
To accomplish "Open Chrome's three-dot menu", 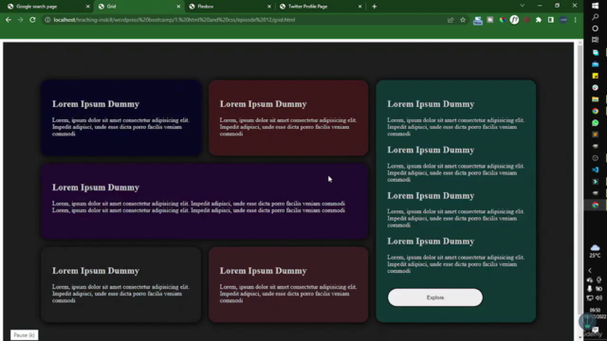I will tap(576, 20).
